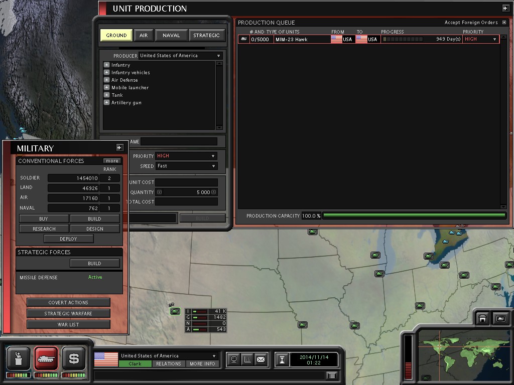The width and height of the screenshot is (514, 385).
Task: Click the world minimap
Action: [x=463, y=355]
